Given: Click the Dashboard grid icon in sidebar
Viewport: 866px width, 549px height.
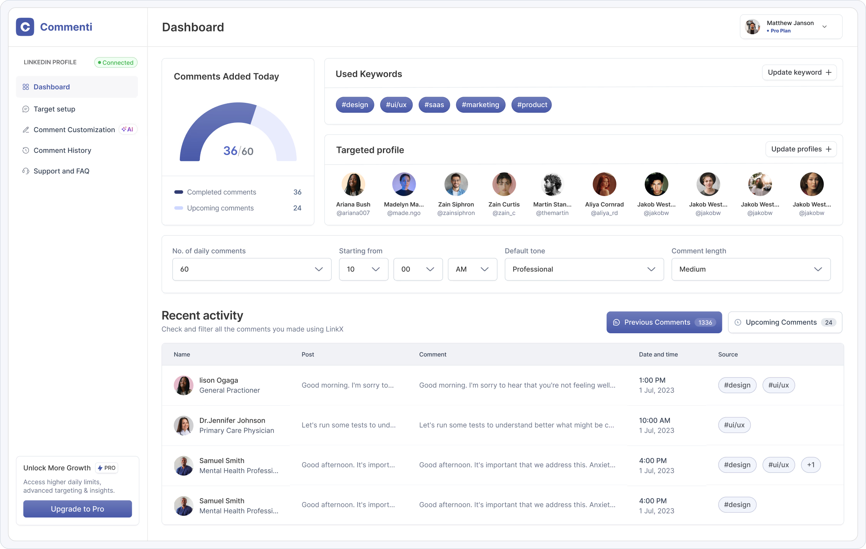Looking at the screenshot, I should [26, 87].
